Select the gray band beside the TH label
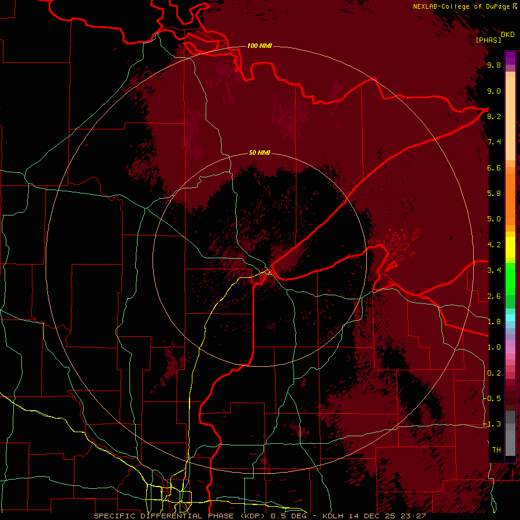The width and height of the screenshot is (520, 520). click(x=510, y=443)
